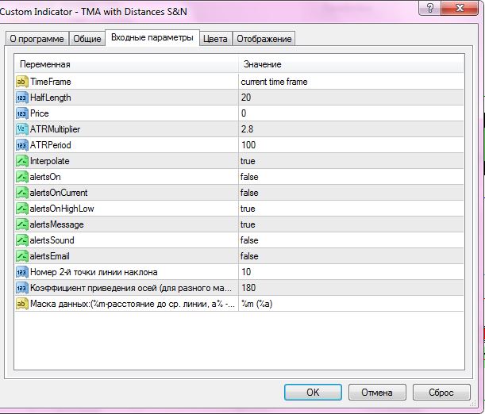Screen dimensions: 485x414
Task: Select the alertsEmail variable name
Action: point(49,256)
